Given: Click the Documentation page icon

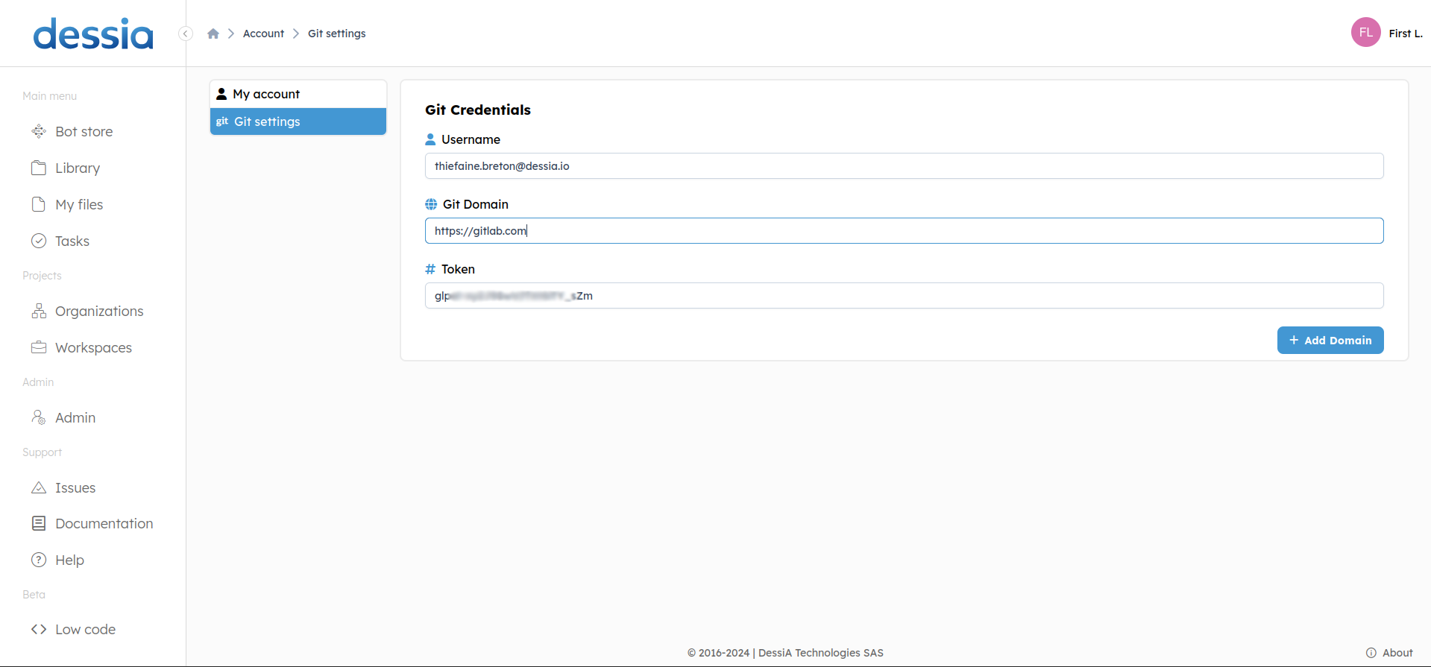Looking at the screenshot, I should pos(39,523).
